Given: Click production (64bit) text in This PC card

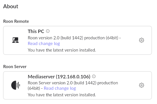Looking at the screenshot, I should (101, 38).
